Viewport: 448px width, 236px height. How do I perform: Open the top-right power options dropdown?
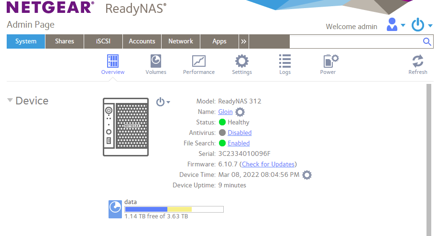click(x=422, y=25)
